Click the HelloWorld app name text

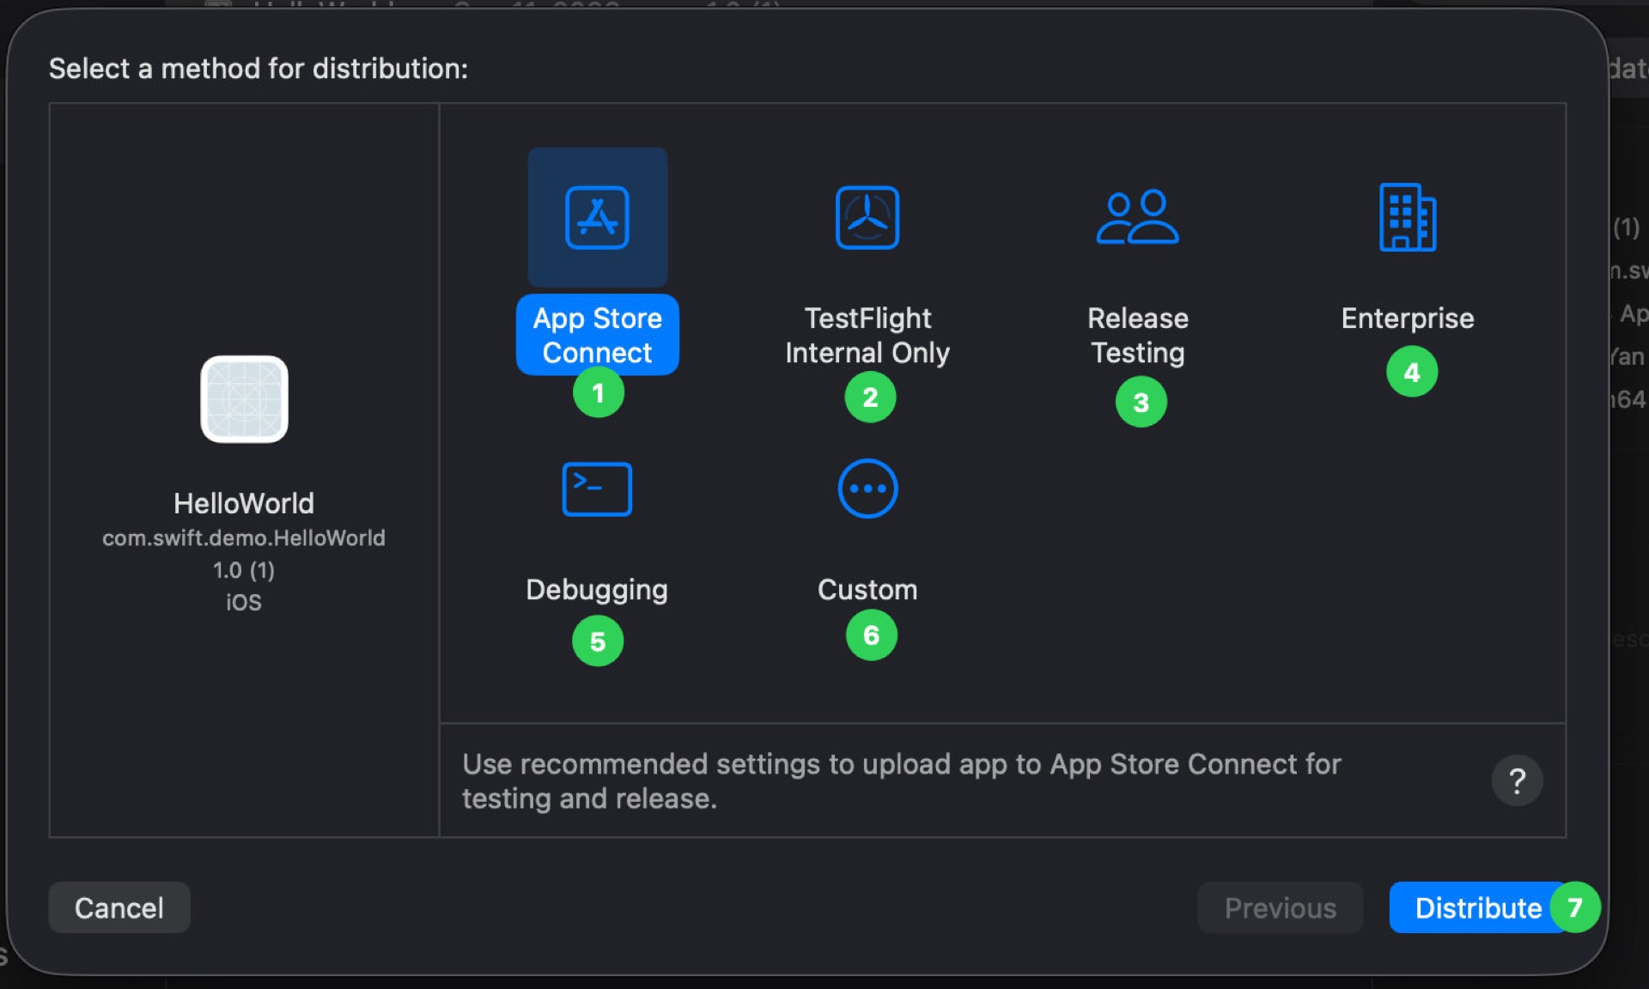[244, 503]
